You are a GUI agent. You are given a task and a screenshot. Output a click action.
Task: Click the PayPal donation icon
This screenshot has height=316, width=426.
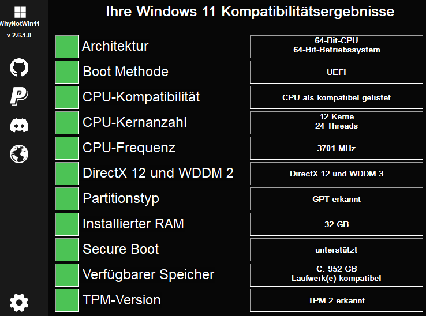tap(19, 96)
